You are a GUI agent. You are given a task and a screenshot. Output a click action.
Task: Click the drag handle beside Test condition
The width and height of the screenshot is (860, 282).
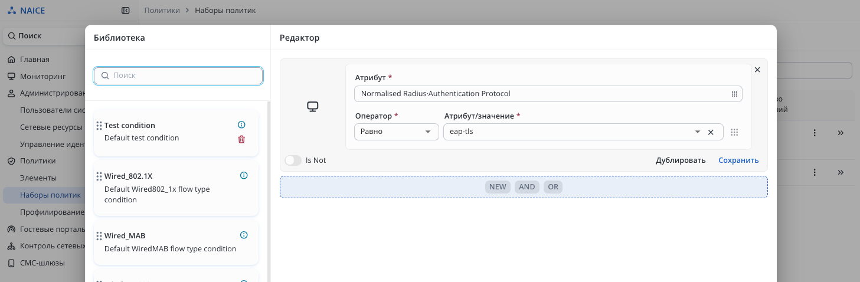[99, 126]
